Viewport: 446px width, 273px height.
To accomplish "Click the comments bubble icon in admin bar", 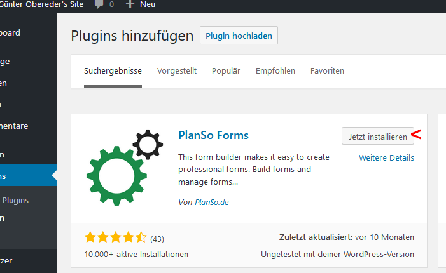I will (99, 4).
